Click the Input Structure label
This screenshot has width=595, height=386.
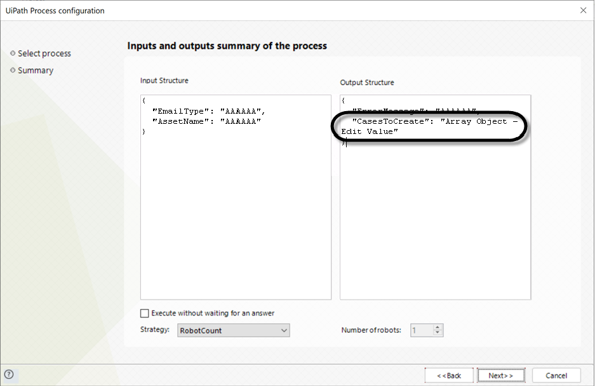(x=164, y=81)
